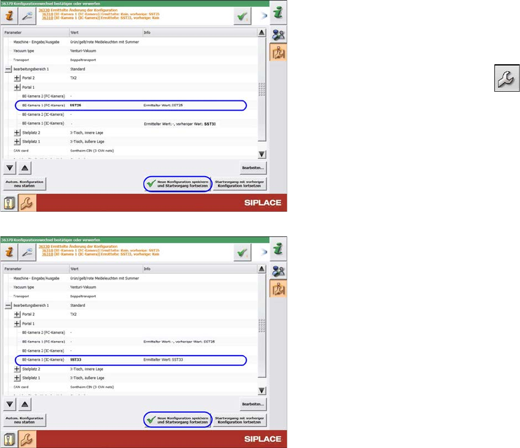This screenshot has height=448, width=520.
Task: Click orange info icon in upper window
Action: [x=9, y=15]
